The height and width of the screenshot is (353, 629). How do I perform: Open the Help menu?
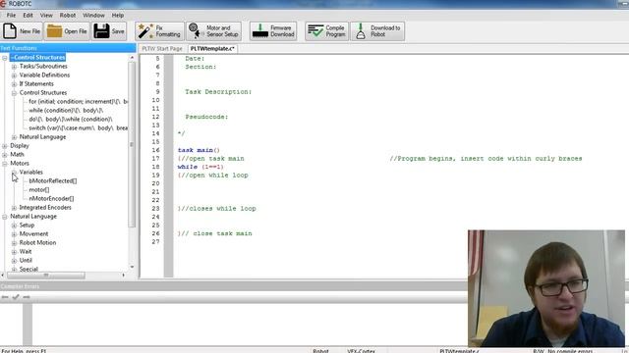118,16
